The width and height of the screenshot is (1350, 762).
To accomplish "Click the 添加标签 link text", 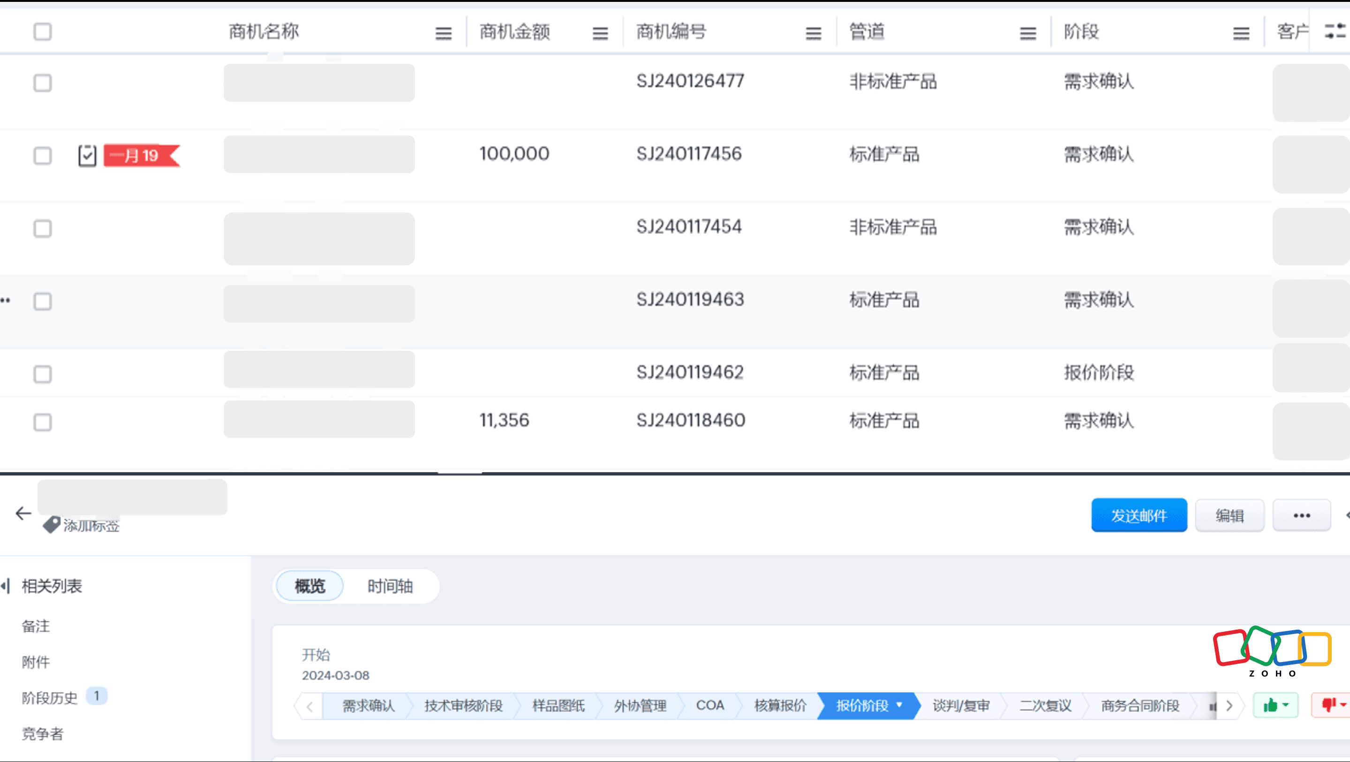I will (x=92, y=525).
